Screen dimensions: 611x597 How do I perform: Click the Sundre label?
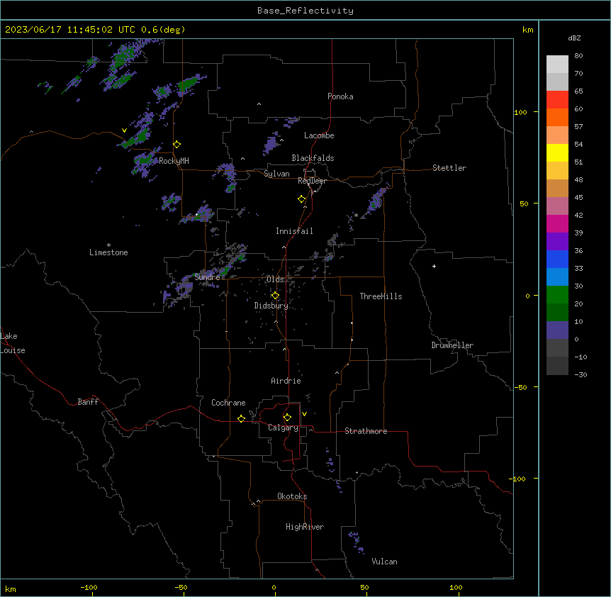[x=207, y=277]
